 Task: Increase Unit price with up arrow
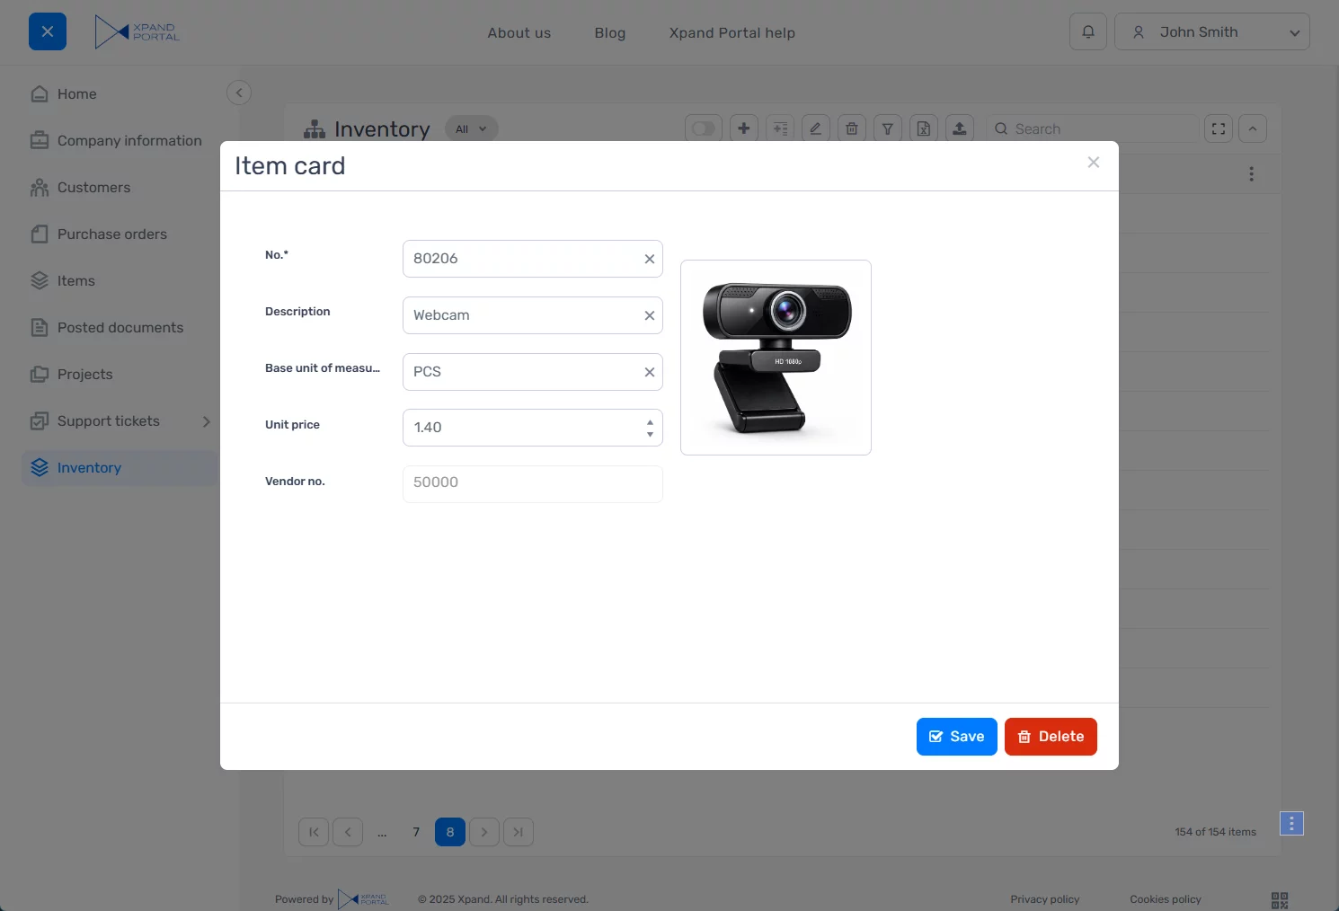650,421
